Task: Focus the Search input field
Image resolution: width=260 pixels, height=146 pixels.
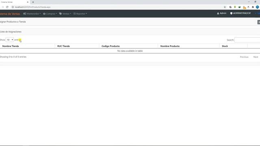Action: pyautogui.click(x=247, y=40)
